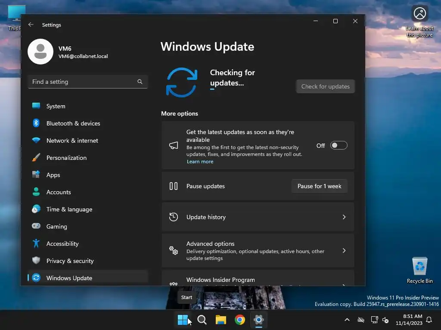Click the Find a setting search box

coord(88,82)
